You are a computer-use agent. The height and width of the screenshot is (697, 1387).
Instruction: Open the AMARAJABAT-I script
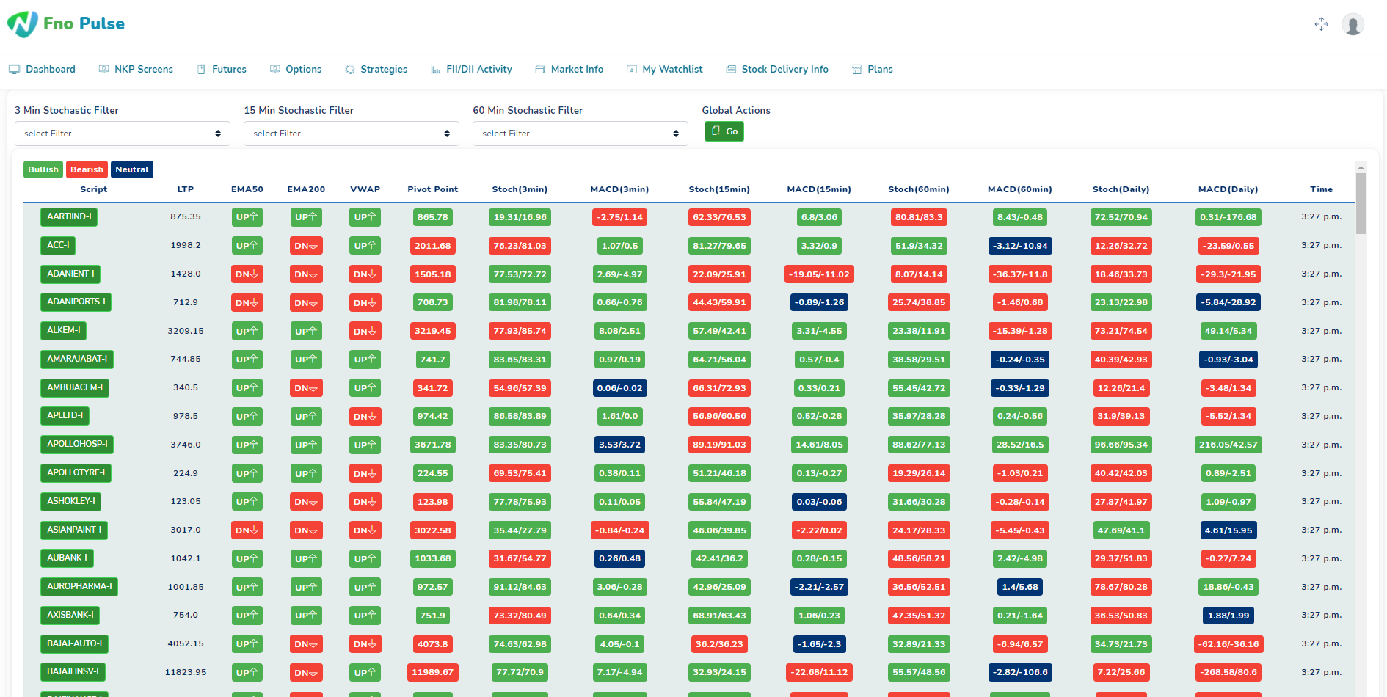point(77,359)
